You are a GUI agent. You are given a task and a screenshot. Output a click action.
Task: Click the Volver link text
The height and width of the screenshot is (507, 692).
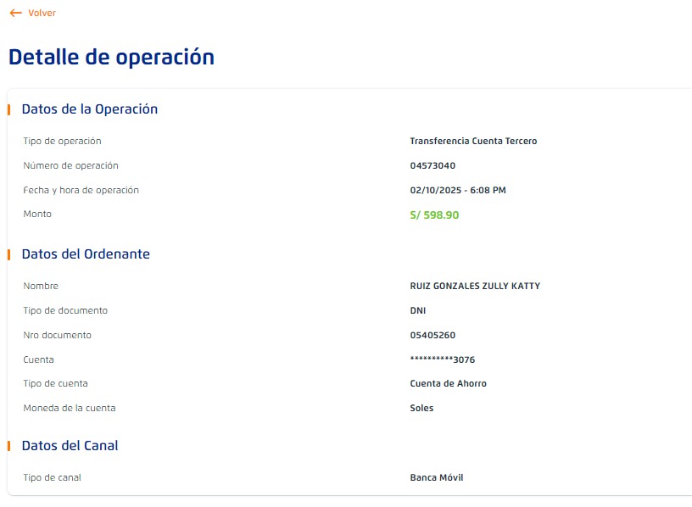[42, 13]
